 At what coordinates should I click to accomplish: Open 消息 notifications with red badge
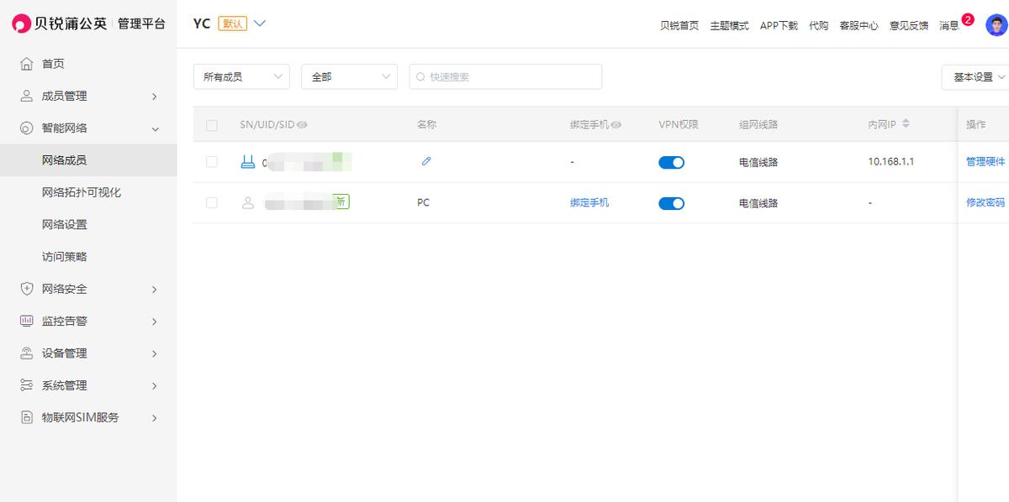[949, 26]
